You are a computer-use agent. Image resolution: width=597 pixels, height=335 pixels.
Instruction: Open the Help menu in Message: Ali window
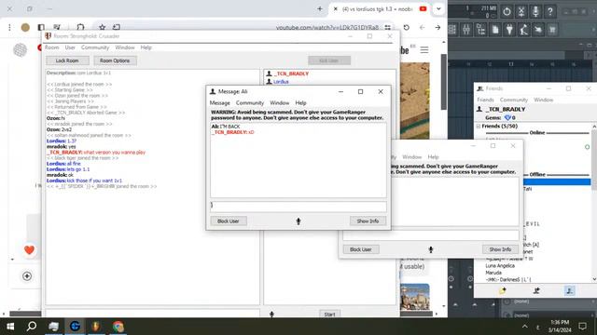[300, 103]
